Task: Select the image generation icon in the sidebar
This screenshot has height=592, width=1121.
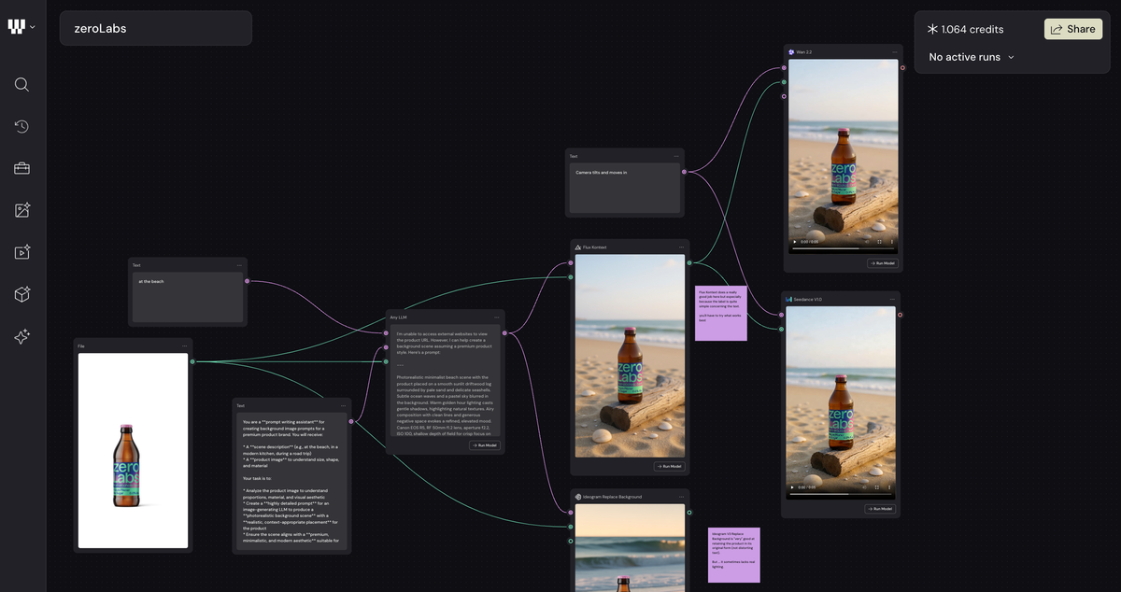Action: pos(21,210)
